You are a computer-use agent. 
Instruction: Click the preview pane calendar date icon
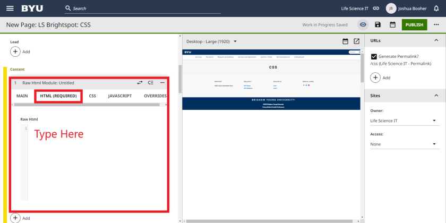pyautogui.click(x=345, y=41)
